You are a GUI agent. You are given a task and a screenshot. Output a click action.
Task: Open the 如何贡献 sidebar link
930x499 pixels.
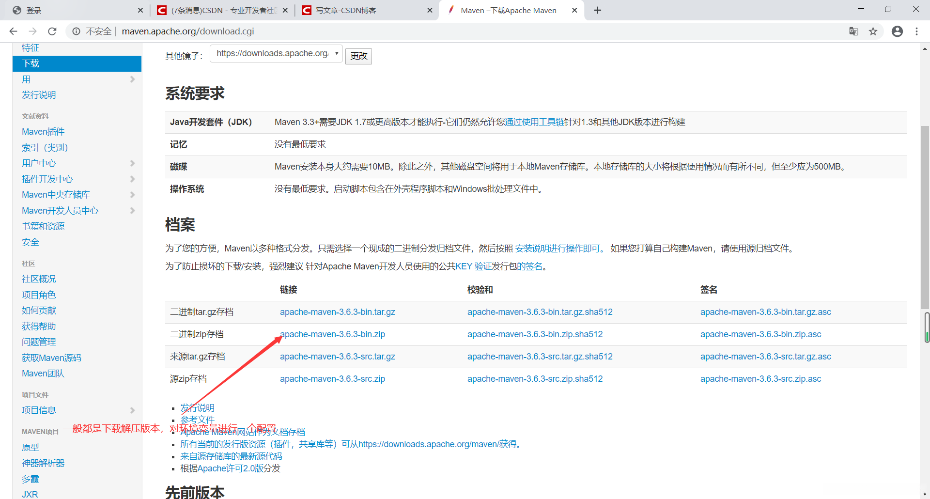pos(39,311)
